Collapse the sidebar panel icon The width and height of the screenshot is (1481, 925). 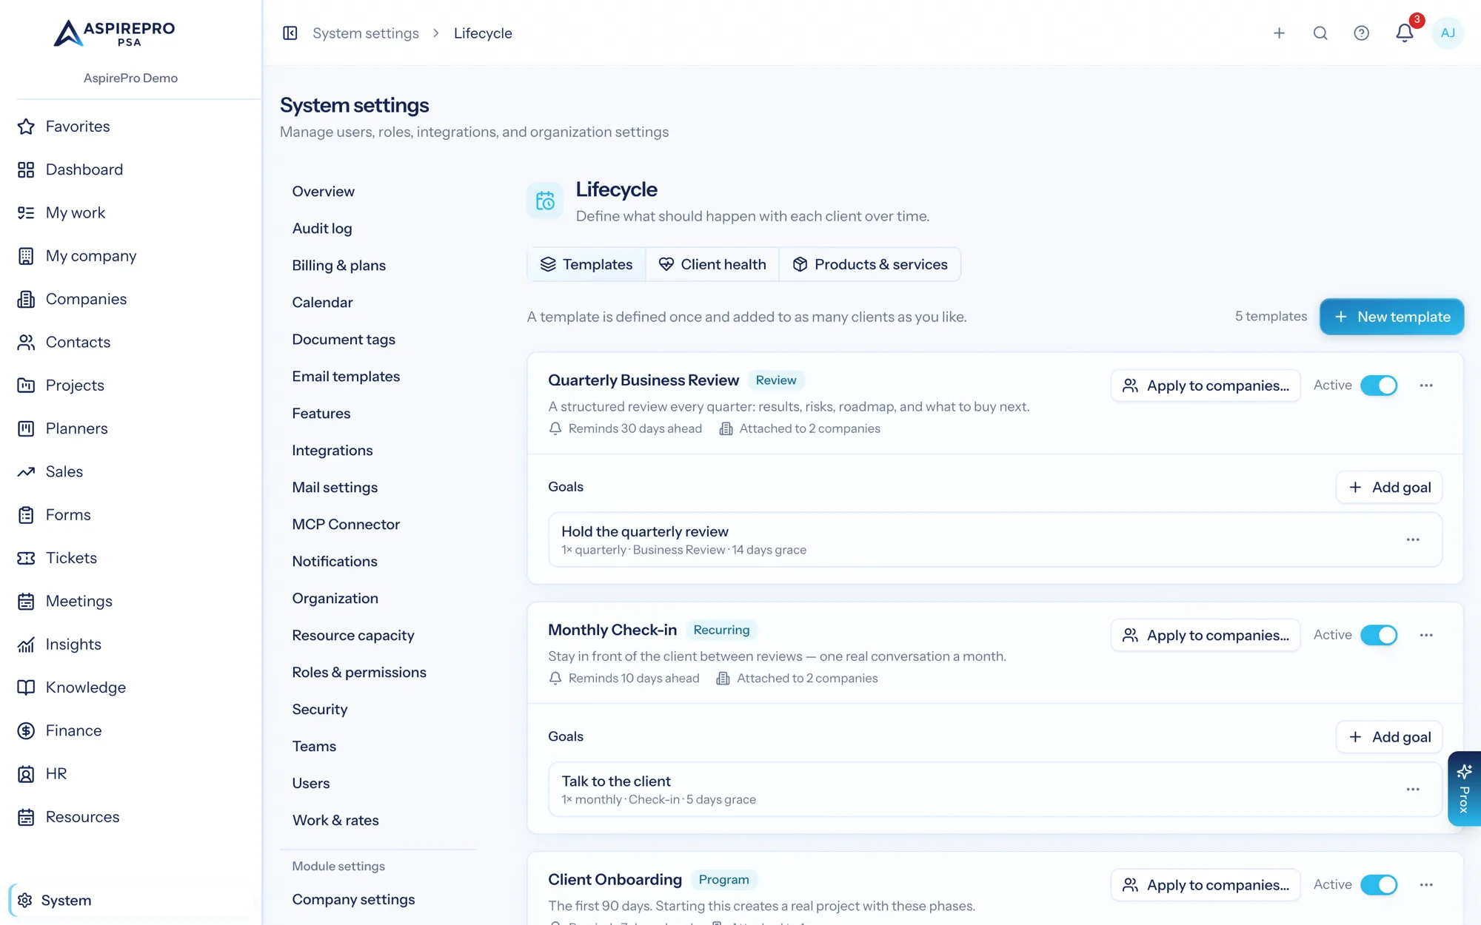pos(290,33)
